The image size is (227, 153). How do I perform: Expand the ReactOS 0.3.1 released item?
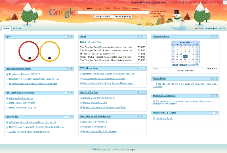pyautogui.click(x=81, y=122)
